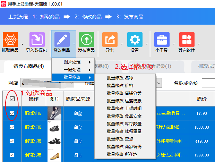Choose 批量修改 商家编码
The height and width of the screenshot is (162, 215).
point(125,147)
